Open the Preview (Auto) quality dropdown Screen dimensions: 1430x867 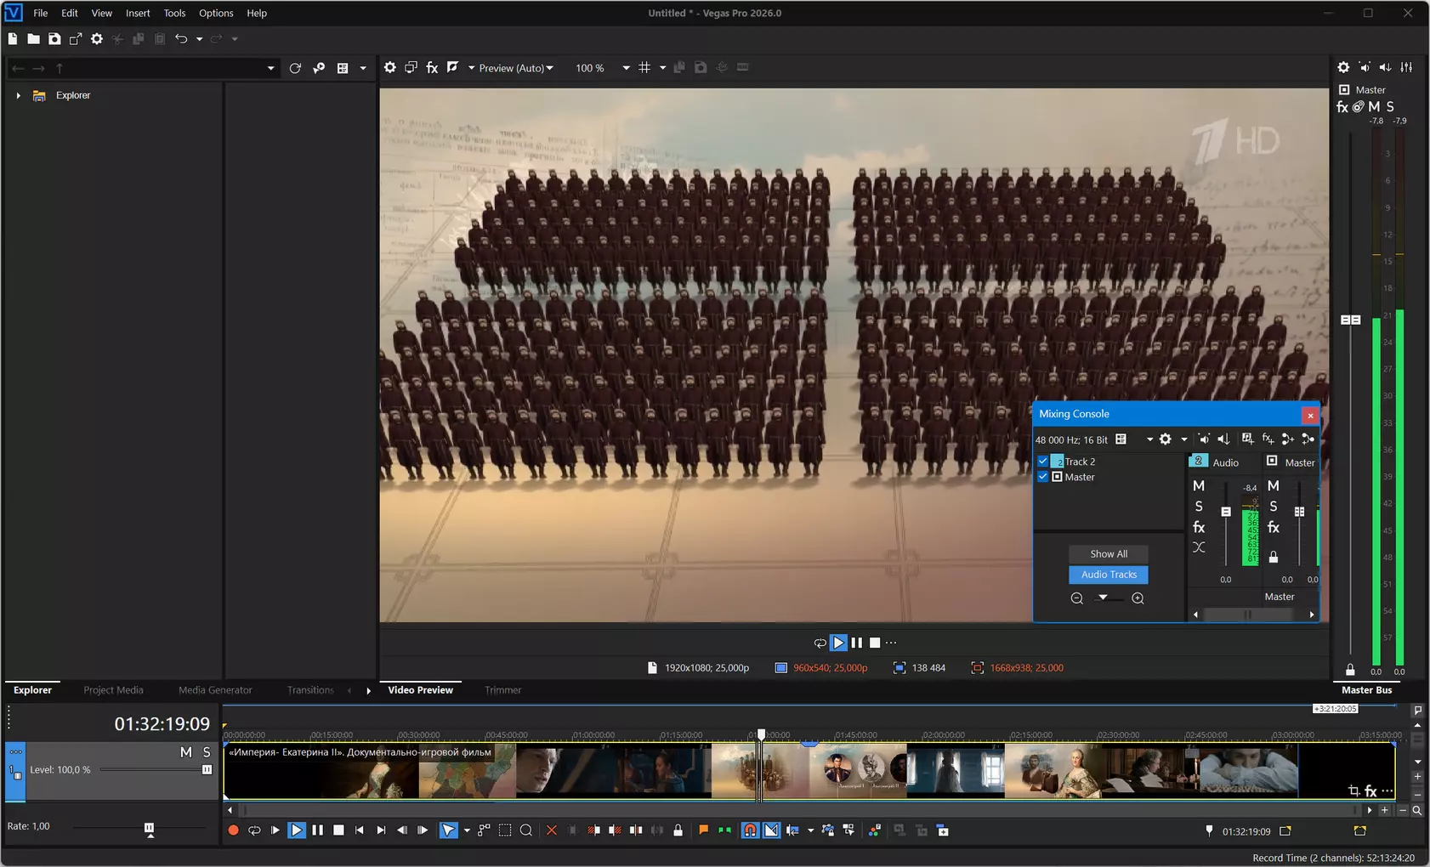516,68
